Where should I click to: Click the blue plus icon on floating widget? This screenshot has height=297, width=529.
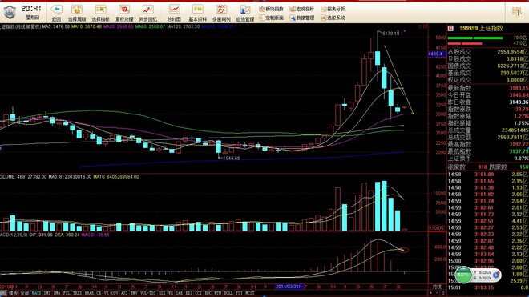[496, 275]
